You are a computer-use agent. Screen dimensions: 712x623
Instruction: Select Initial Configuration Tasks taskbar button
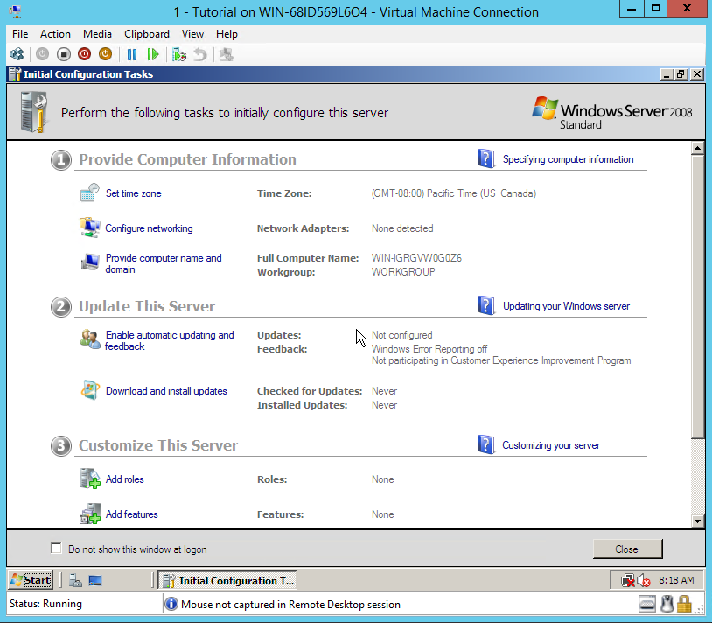coord(227,581)
